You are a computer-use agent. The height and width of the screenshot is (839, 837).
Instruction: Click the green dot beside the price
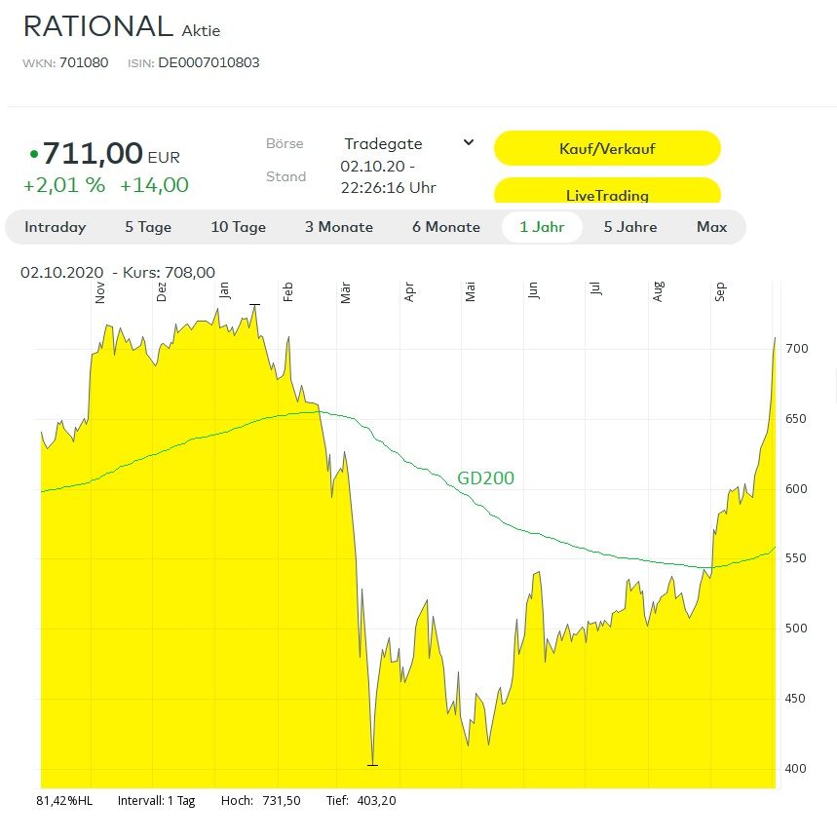pyautogui.click(x=34, y=154)
